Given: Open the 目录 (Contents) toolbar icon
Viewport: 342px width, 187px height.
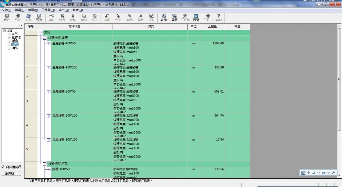Looking at the screenshot, I should (196, 18).
